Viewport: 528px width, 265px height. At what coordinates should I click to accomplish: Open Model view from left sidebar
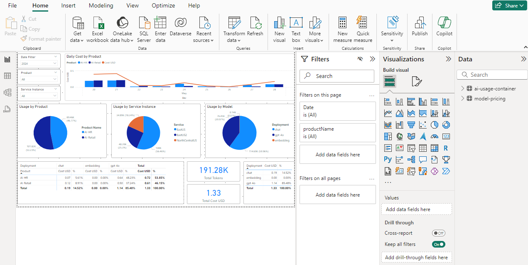[7, 92]
